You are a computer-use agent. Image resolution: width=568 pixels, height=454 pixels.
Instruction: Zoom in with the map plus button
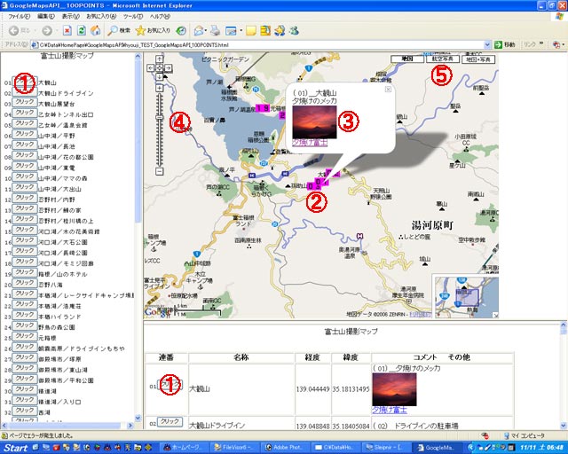[x=160, y=89]
